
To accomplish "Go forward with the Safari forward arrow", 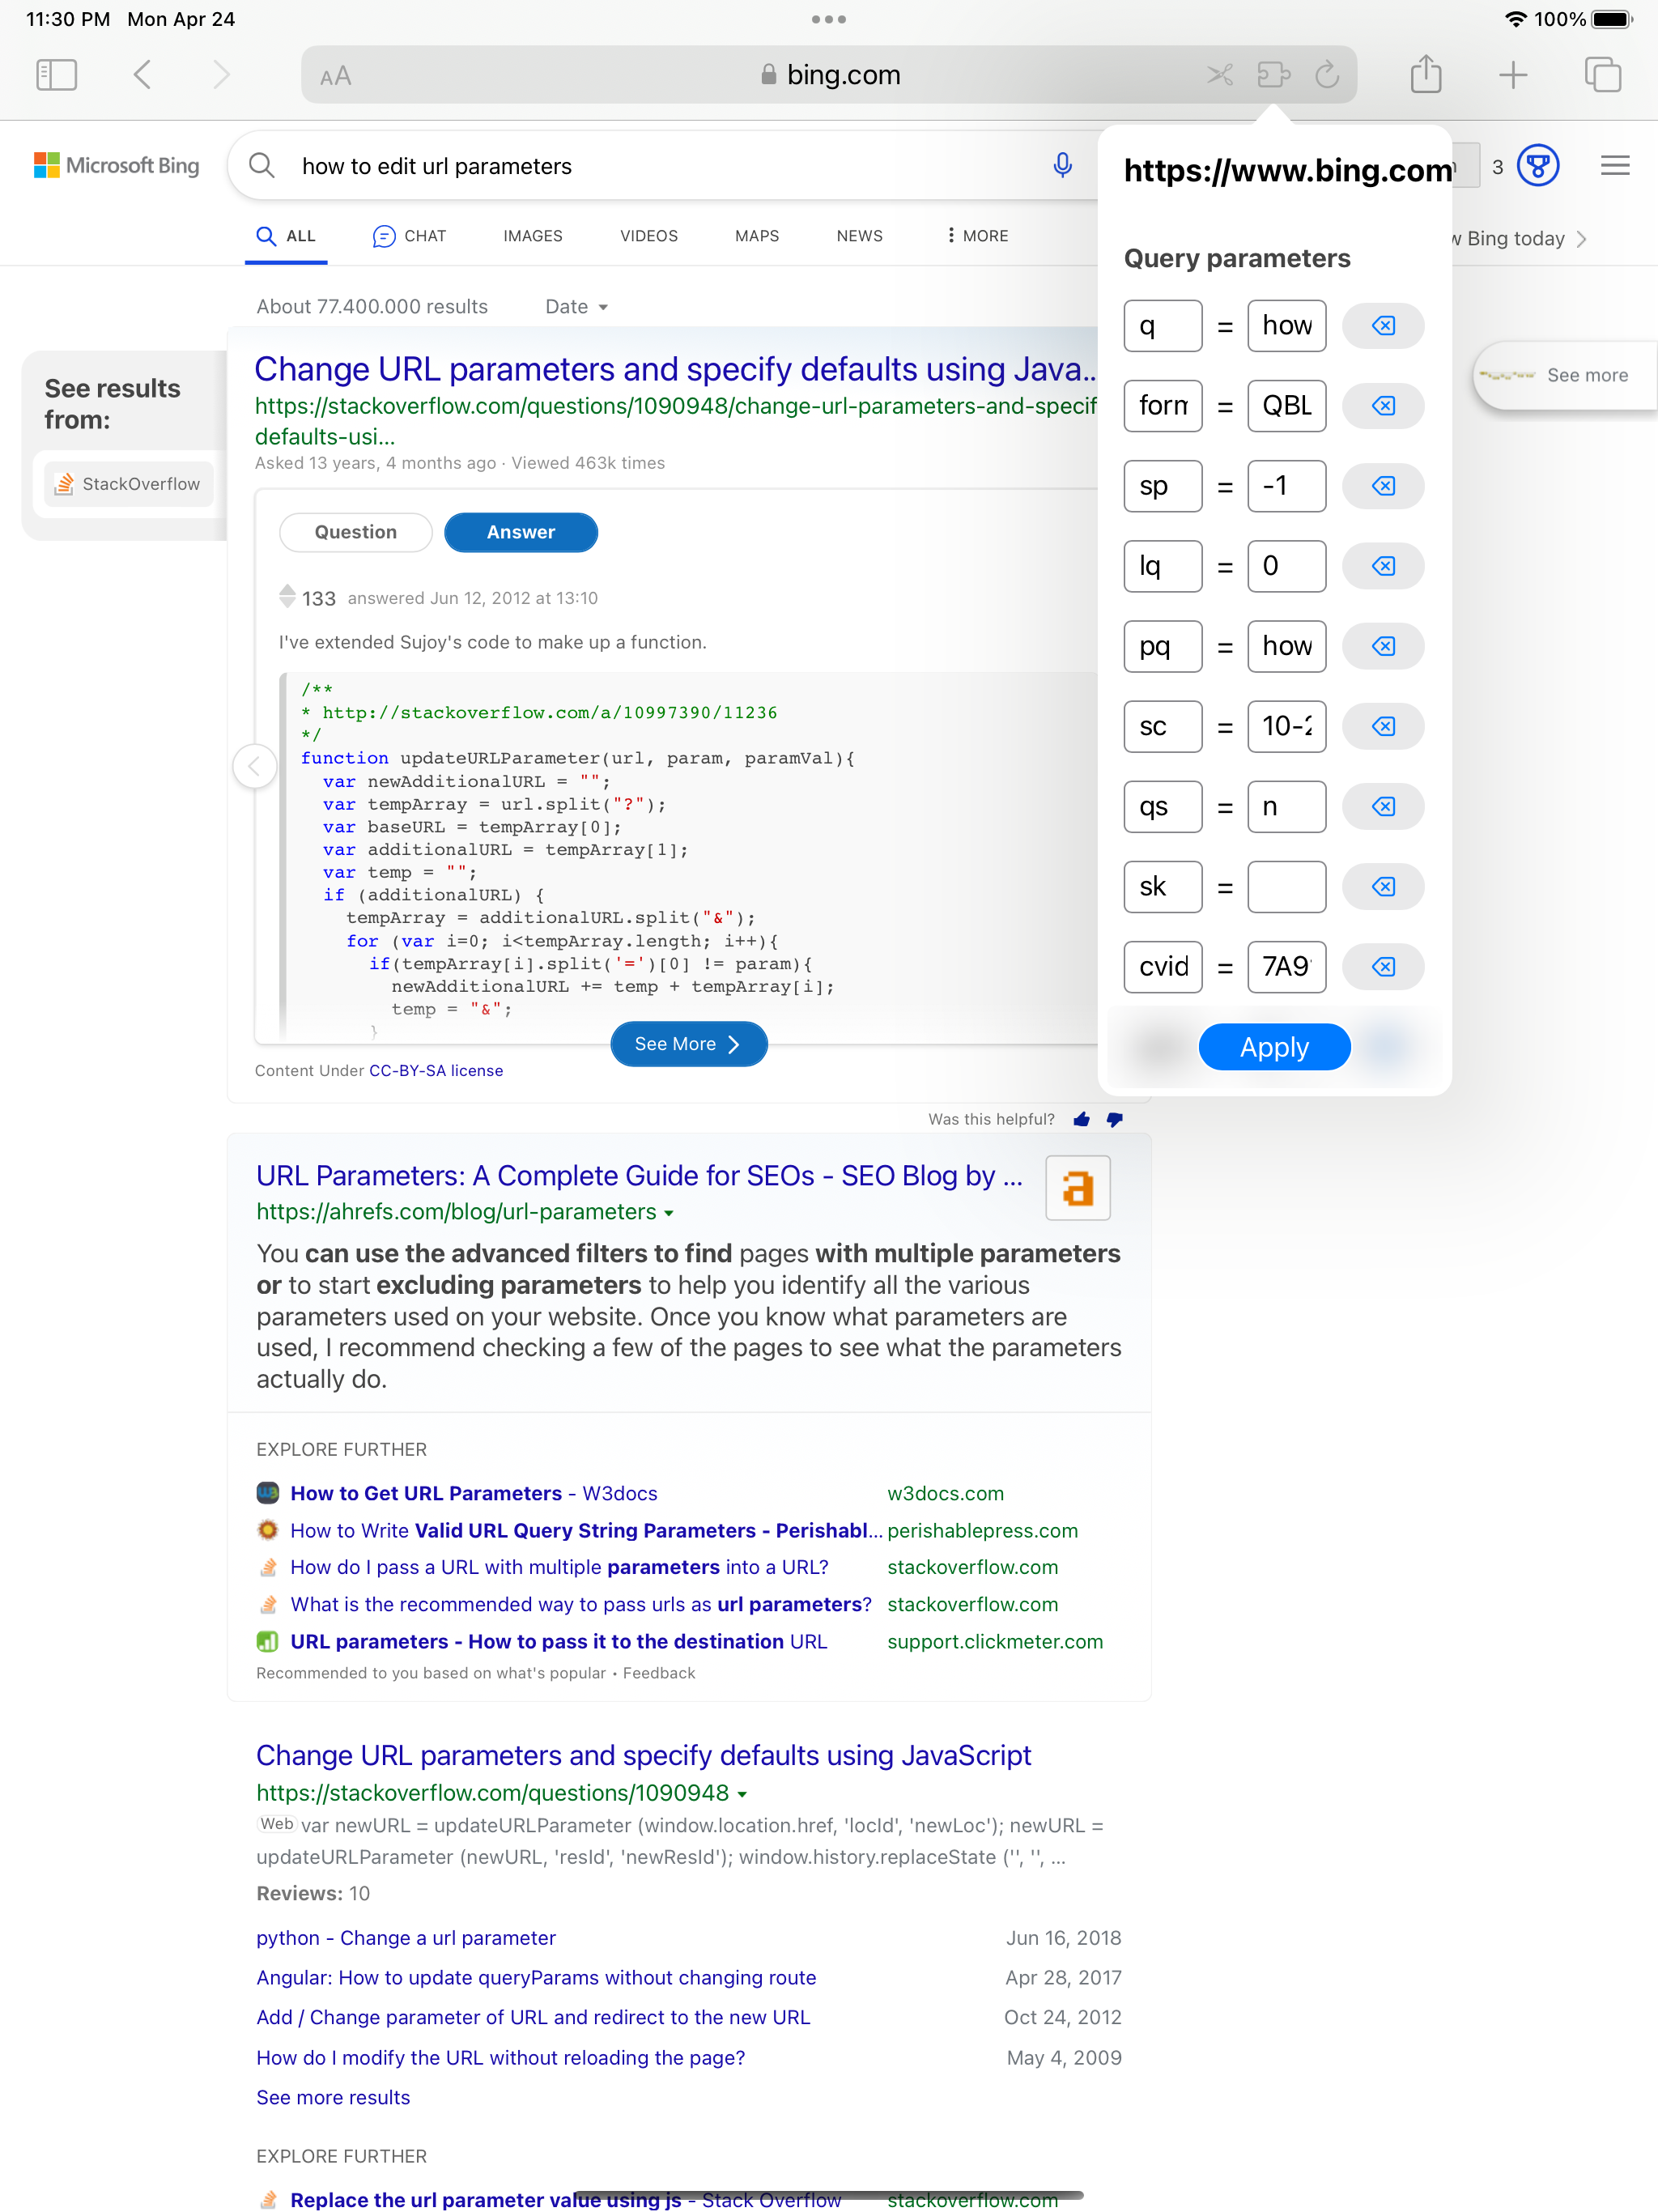I will pos(221,75).
